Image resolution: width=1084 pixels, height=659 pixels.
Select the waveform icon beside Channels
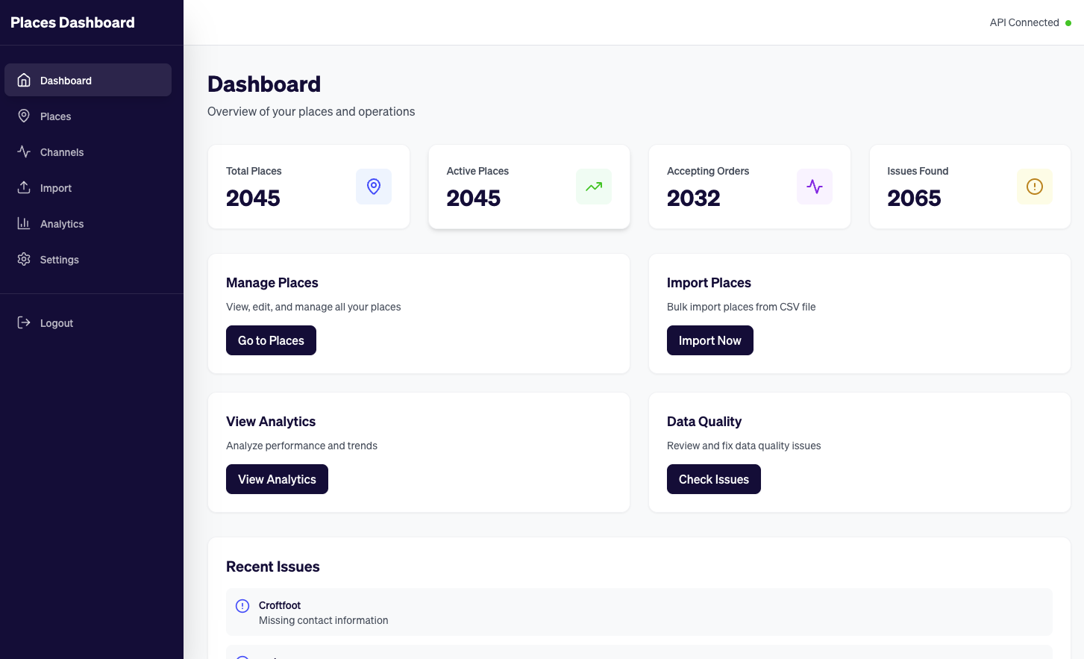(x=23, y=152)
